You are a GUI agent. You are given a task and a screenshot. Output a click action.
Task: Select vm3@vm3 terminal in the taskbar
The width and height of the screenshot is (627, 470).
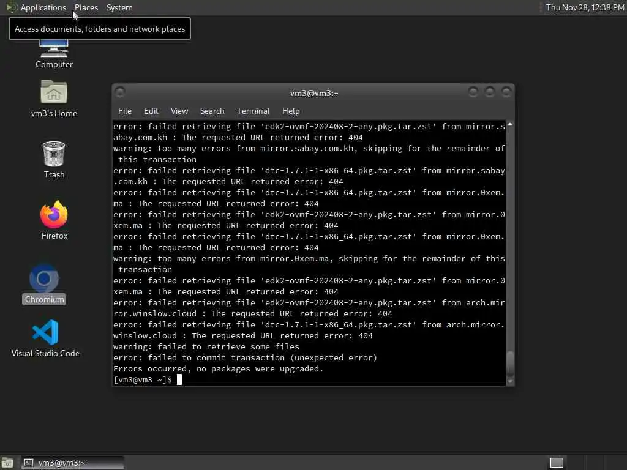click(x=72, y=463)
